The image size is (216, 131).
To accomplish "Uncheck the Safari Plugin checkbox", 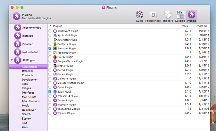I will [50, 91].
